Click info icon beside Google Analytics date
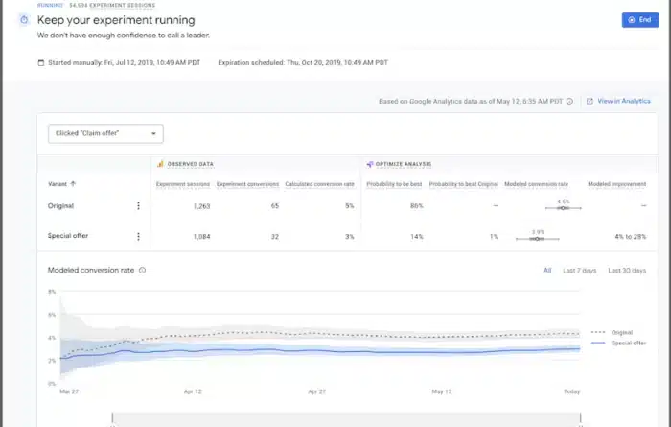 coord(569,101)
